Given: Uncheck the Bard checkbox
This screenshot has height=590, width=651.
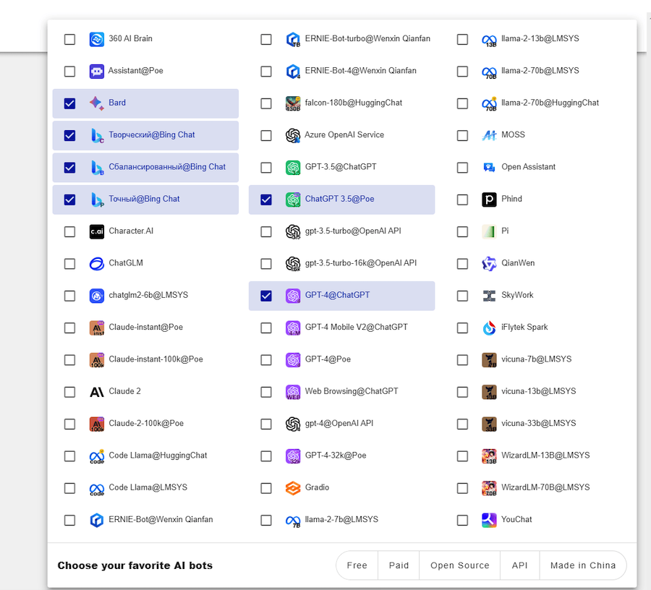Looking at the screenshot, I should tap(69, 103).
